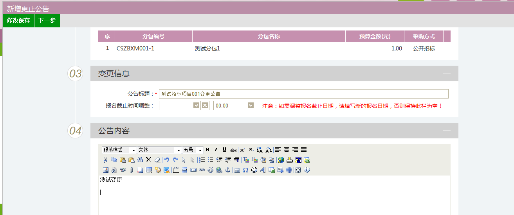This screenshot has height=215, width=514.
Task: Align text right in the editor
Action: [x=295, y=150]
